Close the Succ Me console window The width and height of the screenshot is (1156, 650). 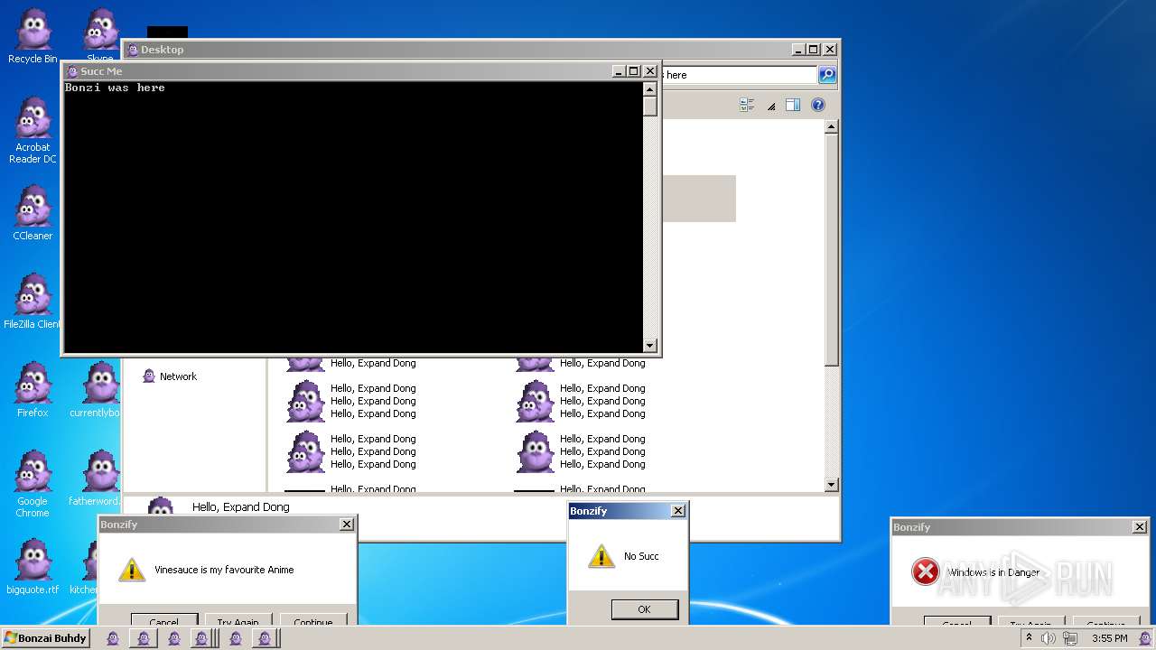650,71
